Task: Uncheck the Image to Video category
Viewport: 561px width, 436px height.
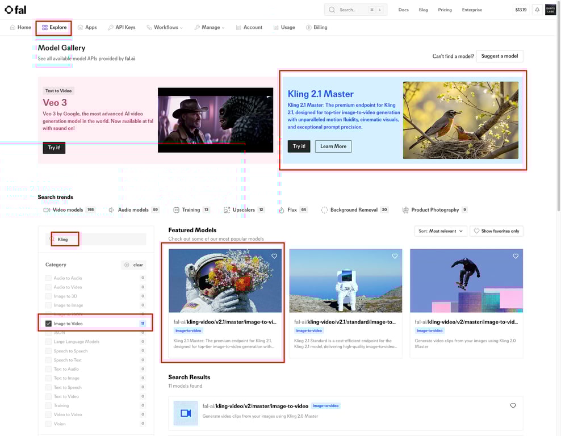Action: (49, 324)
